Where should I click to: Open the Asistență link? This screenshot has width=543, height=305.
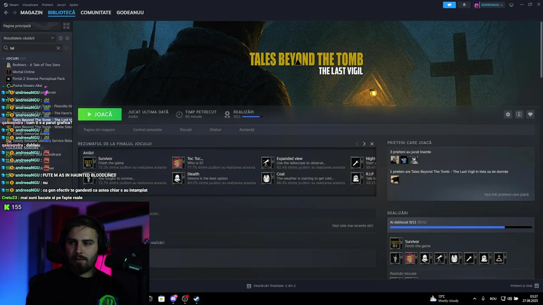click(247, 130)
